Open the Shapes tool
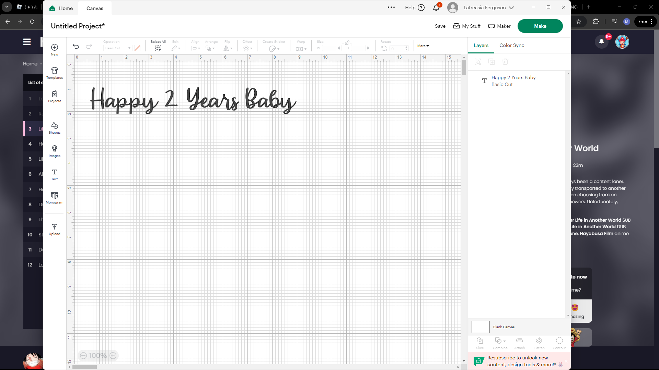659x370 pixels. pos(54,128)
